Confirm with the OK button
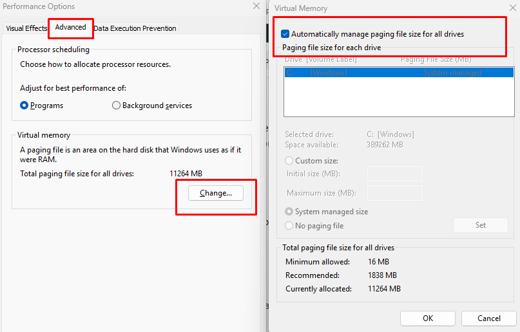 tap(427, 318)
